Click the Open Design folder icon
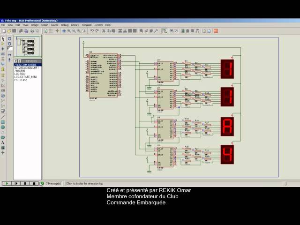 point(9,31)
